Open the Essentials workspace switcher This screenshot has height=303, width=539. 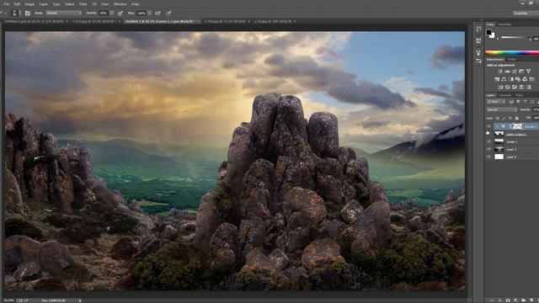pyautogui.click(x=526, y=13)
